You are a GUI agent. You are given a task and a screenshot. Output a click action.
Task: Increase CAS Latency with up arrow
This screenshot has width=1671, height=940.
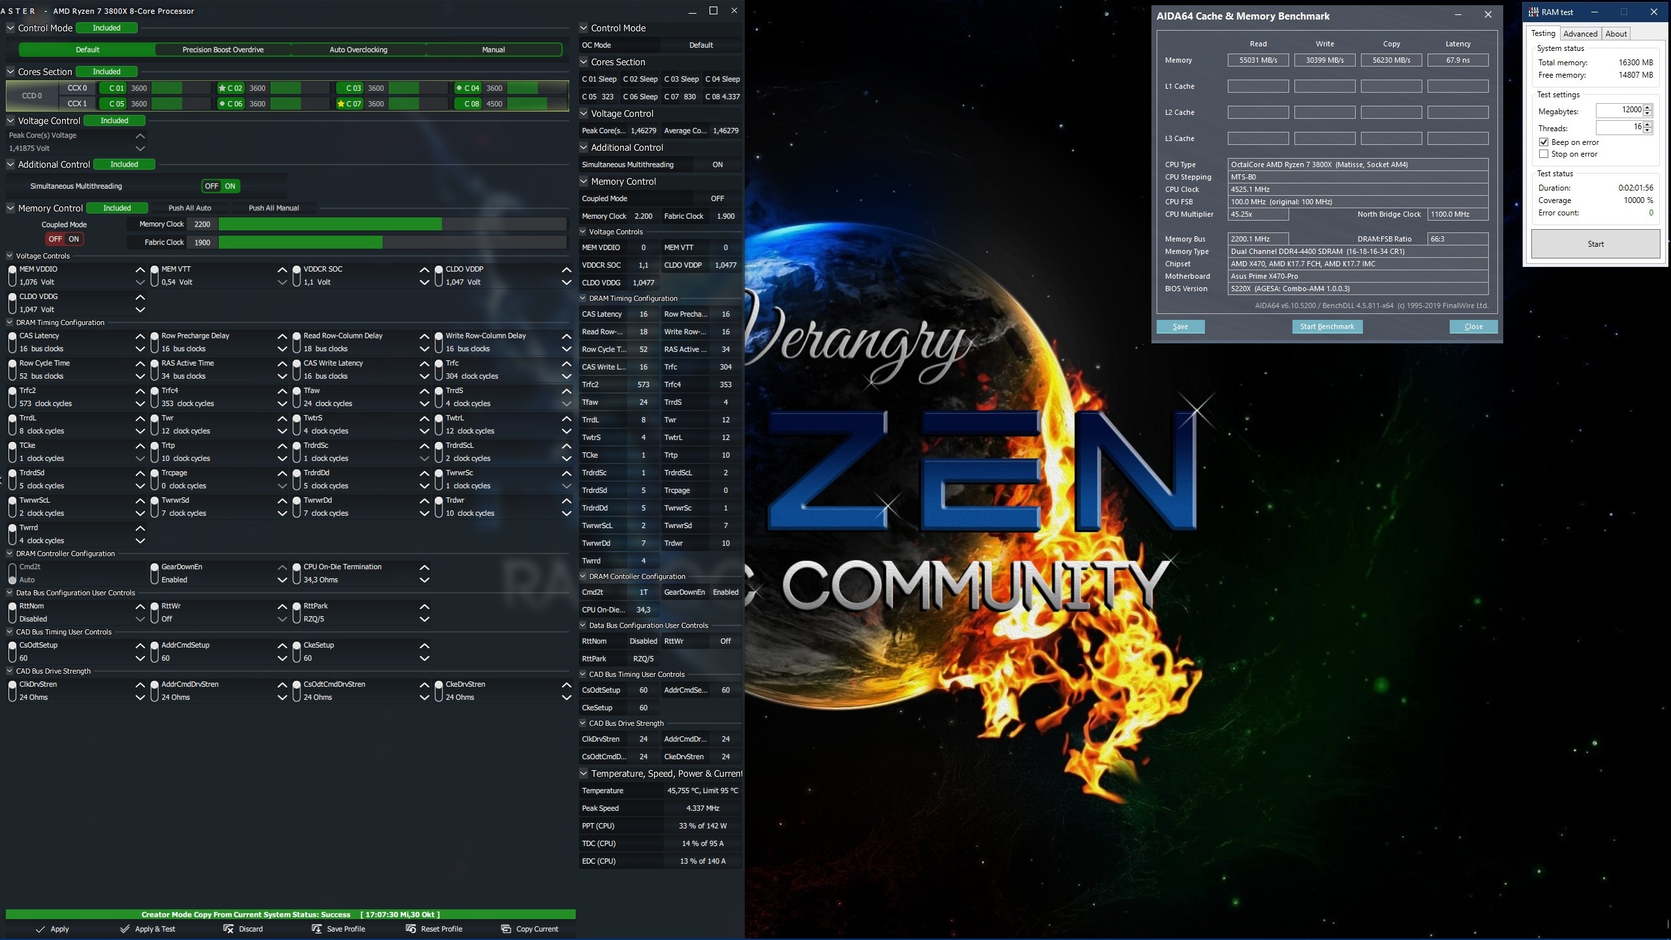[140, 336]
